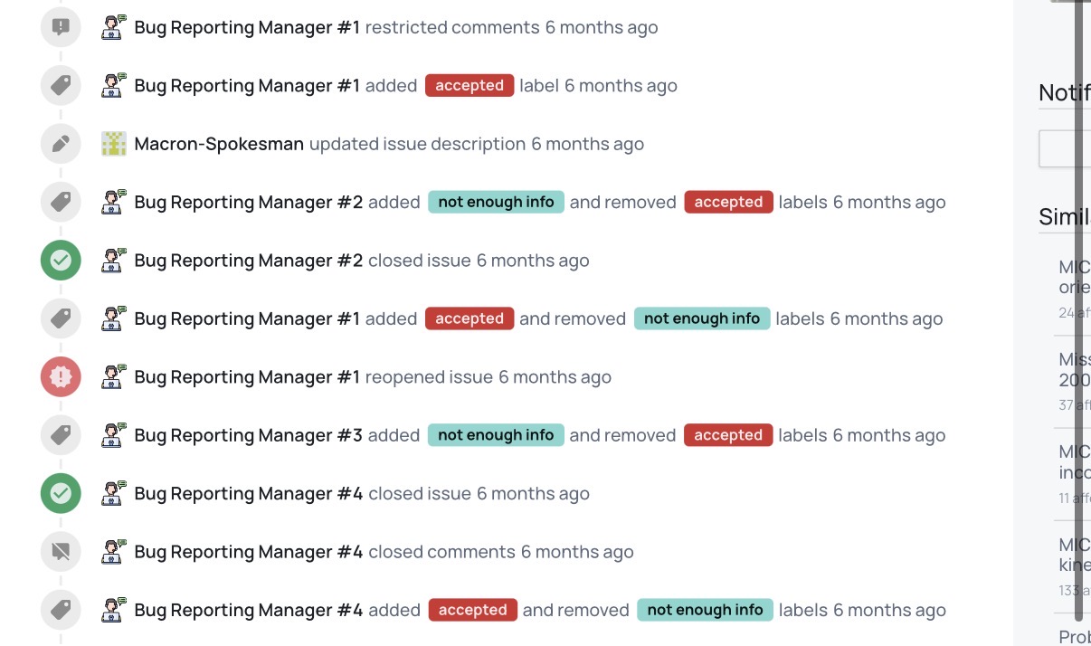The height and width of the screenshot is (646, 1091).
Task: Click the closed comments crossed-bubble icon
Action: click(x=61, y=552)
